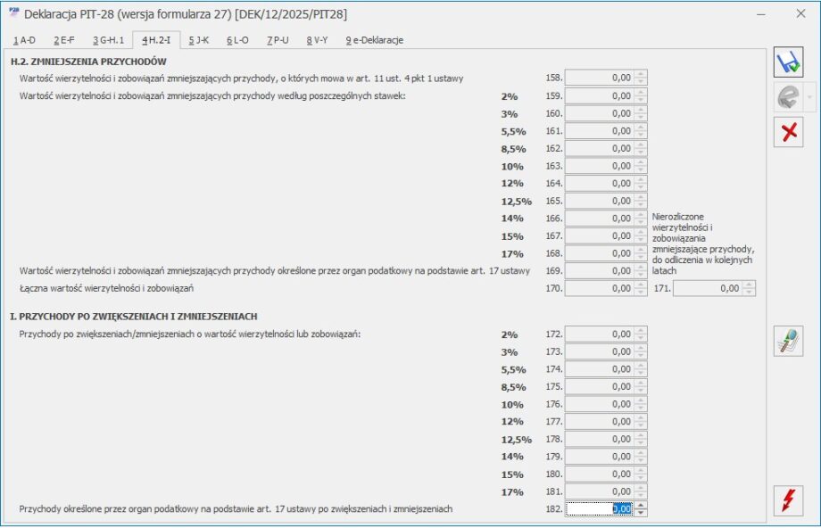Save the declaration with the floppy disk icon
Viewport: 821px width, 528px height.
click(788, 62)
